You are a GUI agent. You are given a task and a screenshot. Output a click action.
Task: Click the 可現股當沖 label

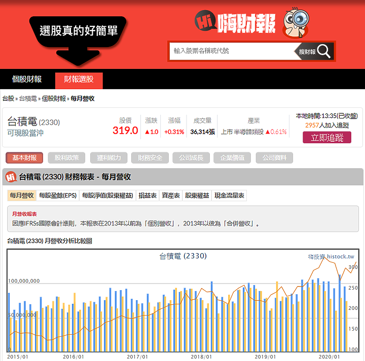(x=25, y=133)
